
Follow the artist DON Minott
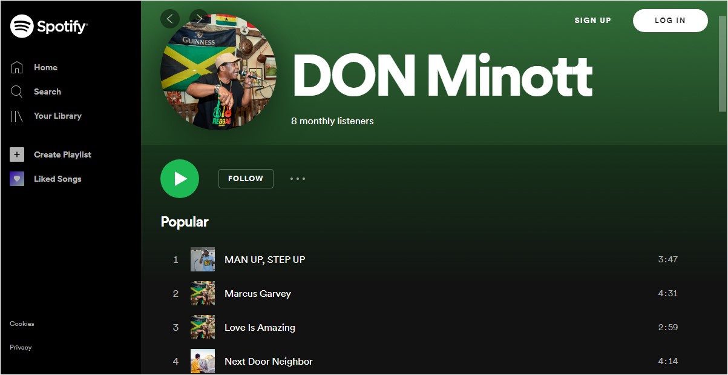click(x=246, y=179)
